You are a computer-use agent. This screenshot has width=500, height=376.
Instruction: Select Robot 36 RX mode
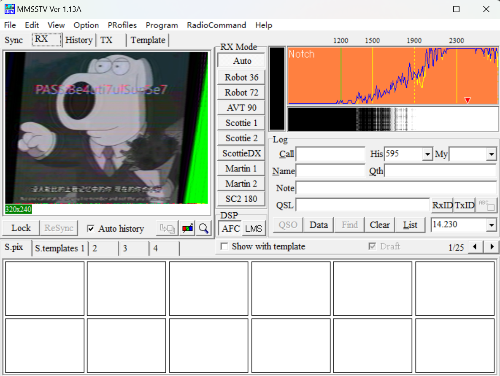click(241, 77)
